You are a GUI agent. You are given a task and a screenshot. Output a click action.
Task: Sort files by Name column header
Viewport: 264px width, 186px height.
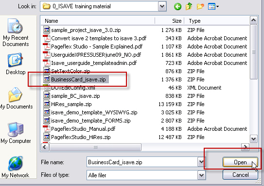[x=98, y=21]
